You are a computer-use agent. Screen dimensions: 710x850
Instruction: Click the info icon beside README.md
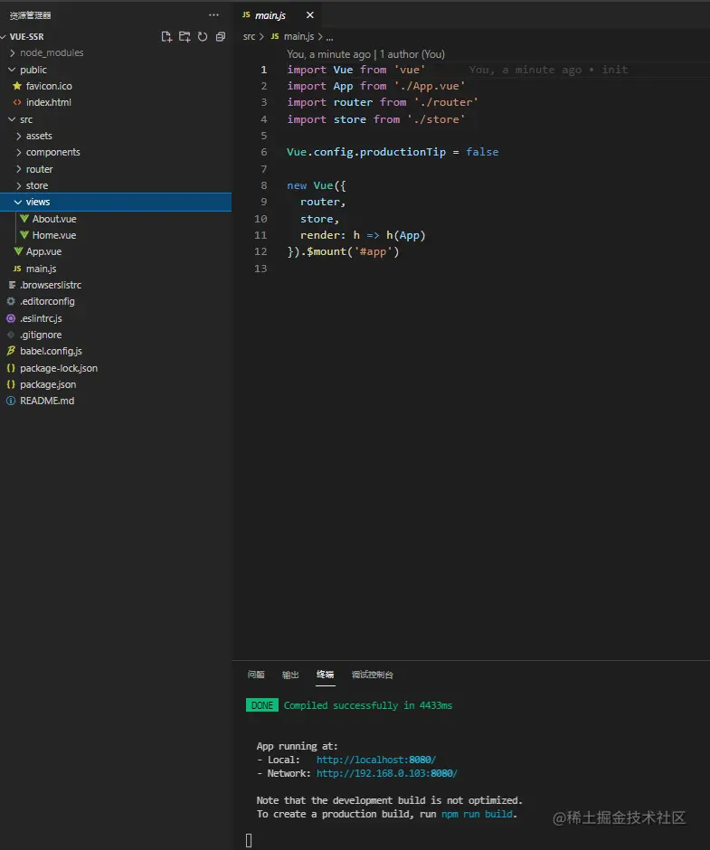pos(10,401)
